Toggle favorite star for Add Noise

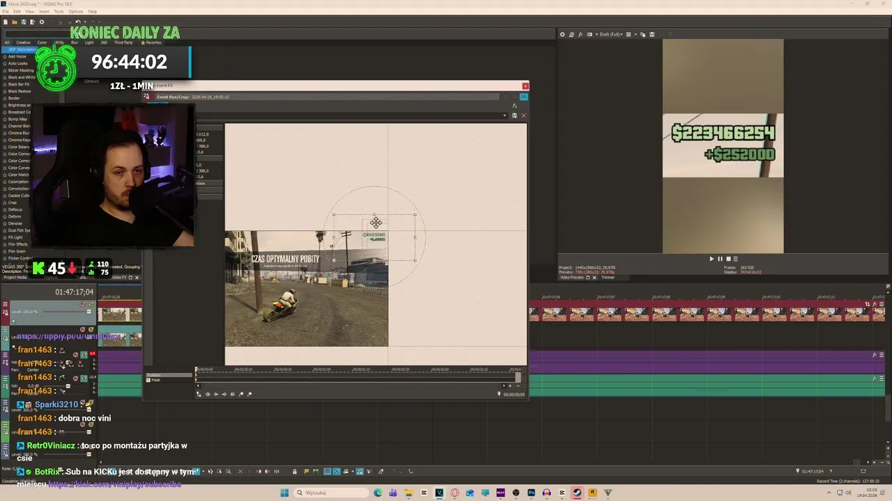[x=5, y=56]
